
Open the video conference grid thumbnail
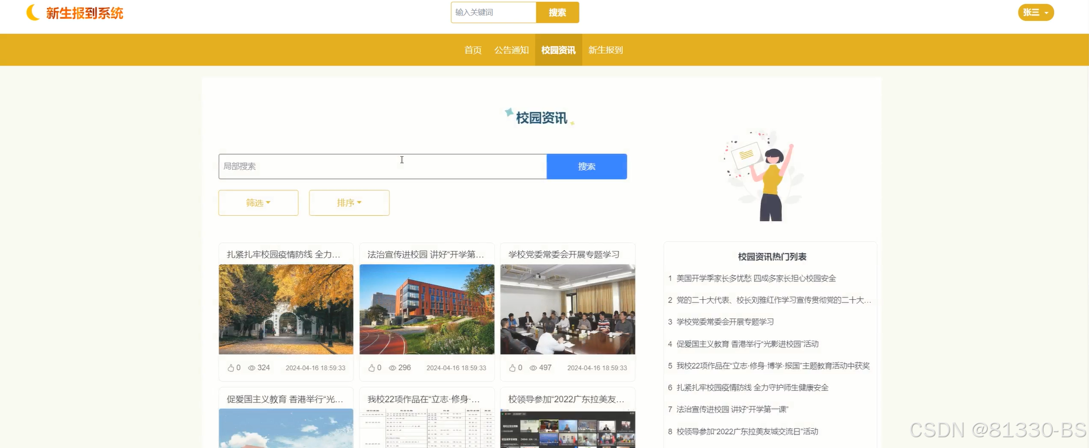point(568,429)
